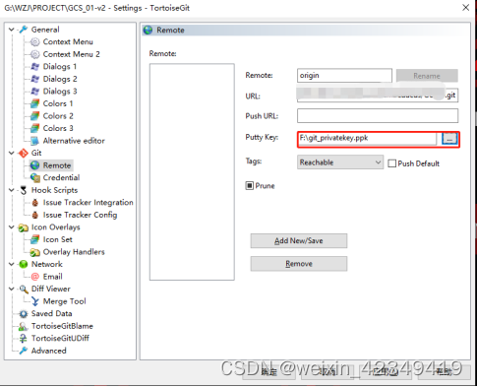Close the Settings window
This screenshot has width=477, height=387.
point(465,8)
